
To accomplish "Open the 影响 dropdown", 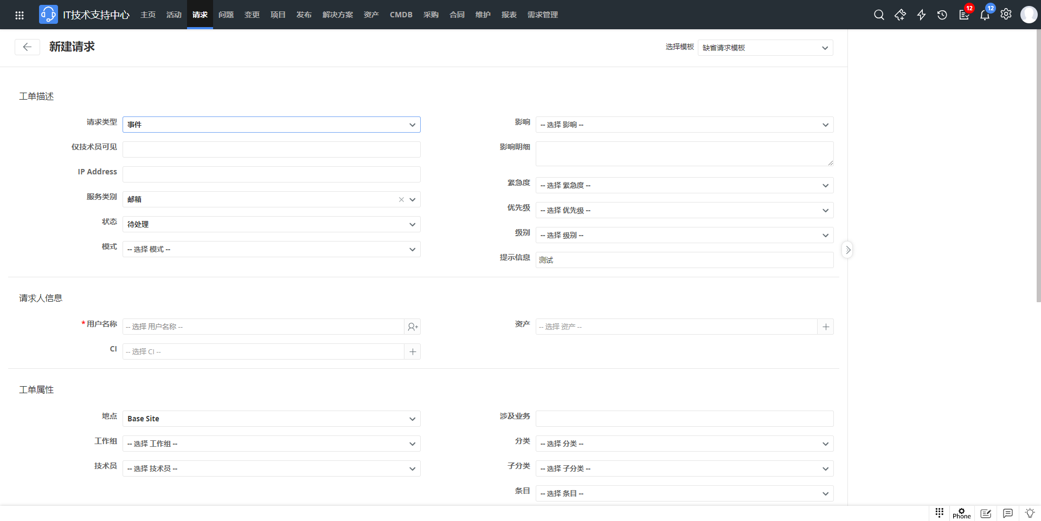I will [x=685, y=125].
